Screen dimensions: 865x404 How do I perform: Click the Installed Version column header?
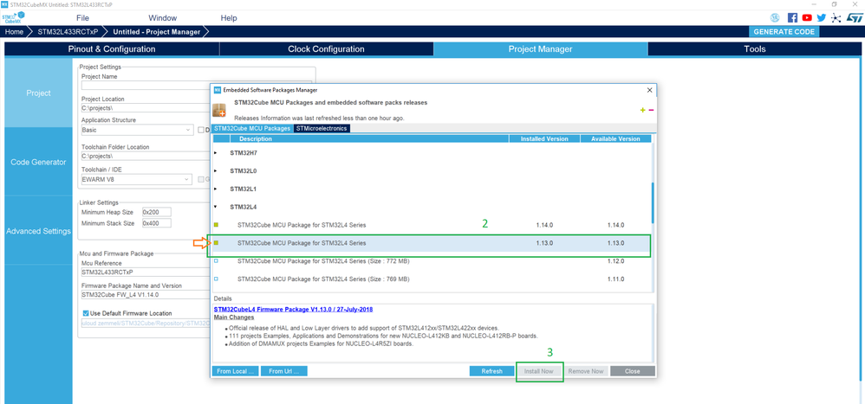544,138
